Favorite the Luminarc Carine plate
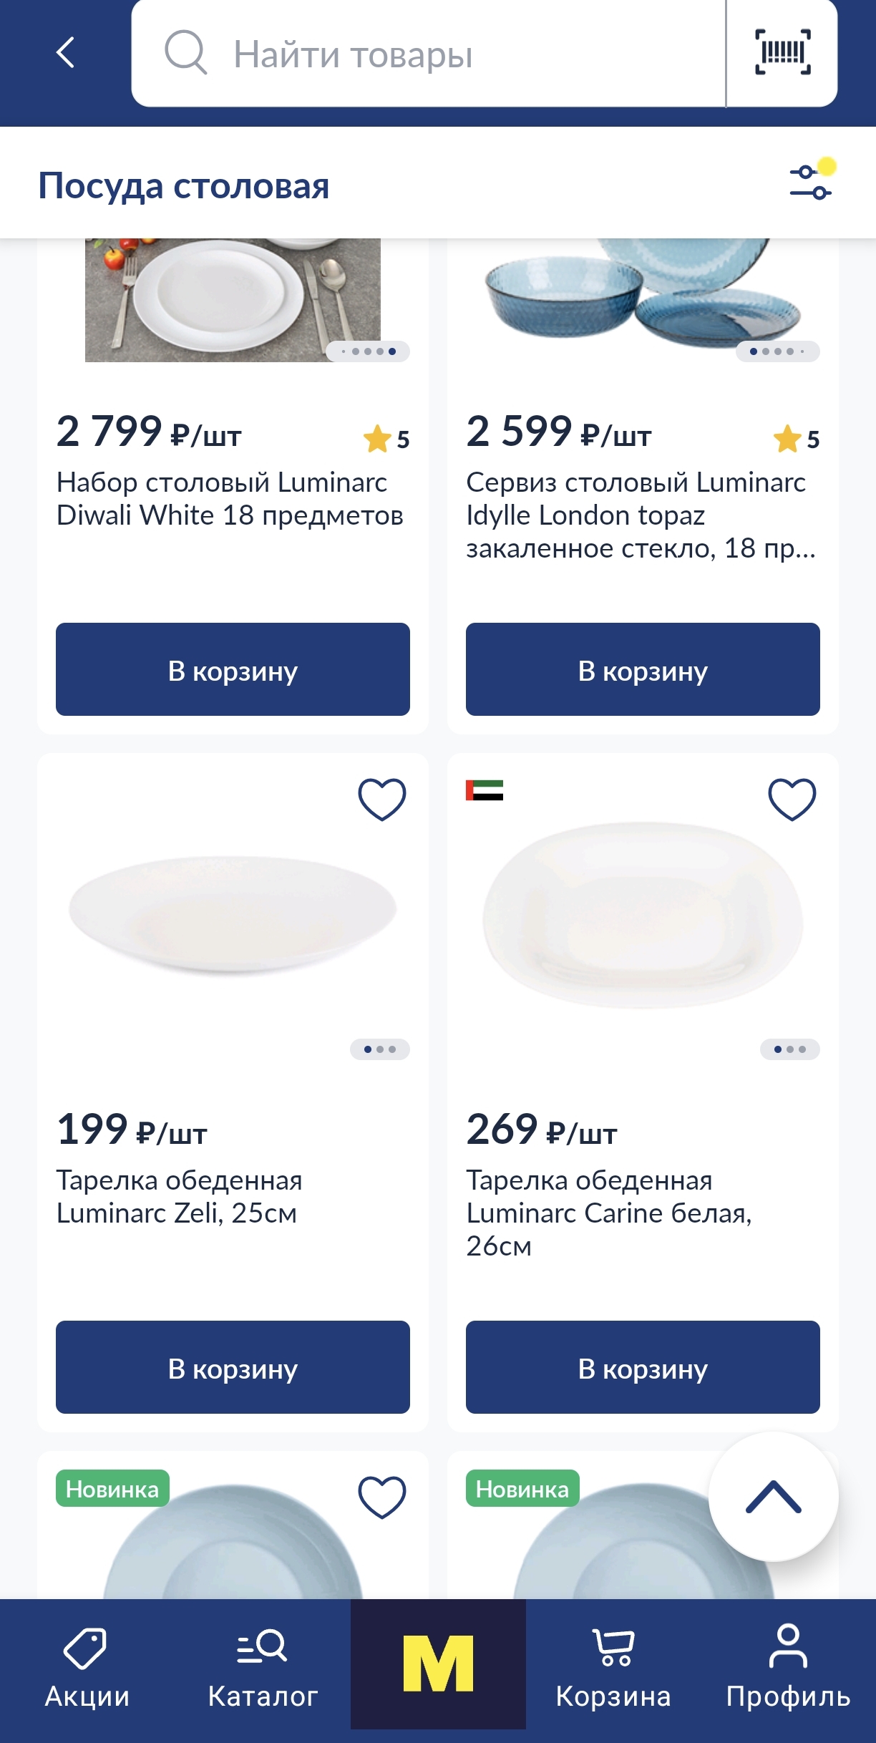 (792, 799)
